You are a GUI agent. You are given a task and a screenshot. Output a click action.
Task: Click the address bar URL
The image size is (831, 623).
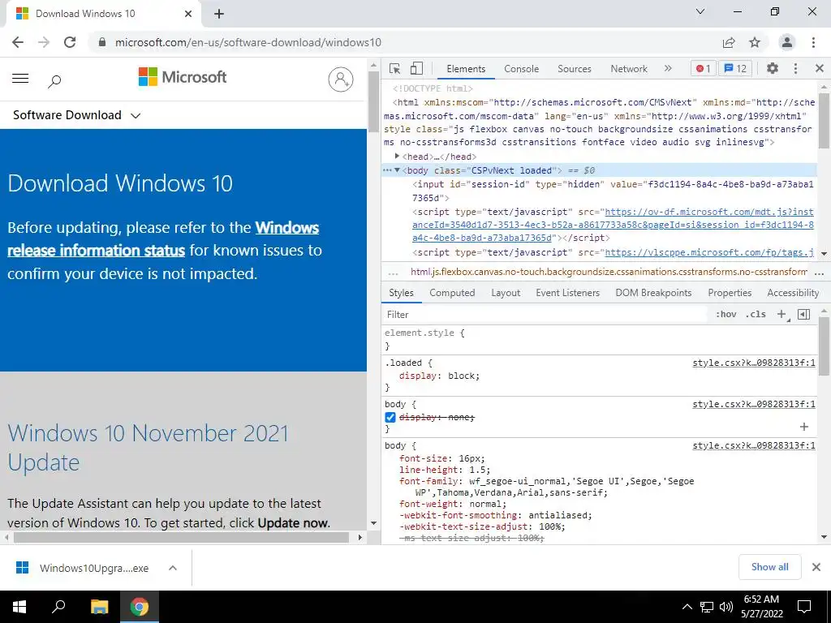248,42
